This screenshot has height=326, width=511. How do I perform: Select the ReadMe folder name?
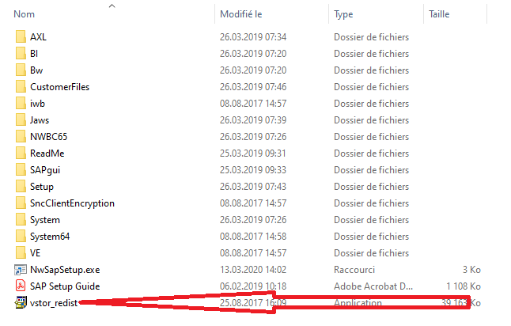(x=47, y=154)
